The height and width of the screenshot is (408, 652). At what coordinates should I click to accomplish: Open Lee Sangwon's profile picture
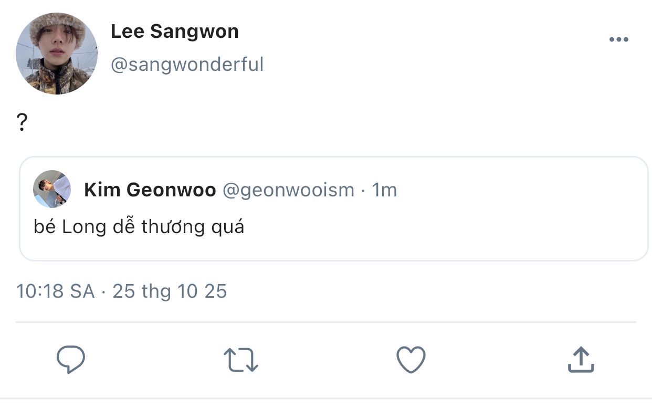tap(57, 54)
